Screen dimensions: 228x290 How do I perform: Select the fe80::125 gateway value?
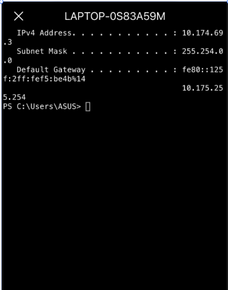pyautogui.click(x=203, y=70)
